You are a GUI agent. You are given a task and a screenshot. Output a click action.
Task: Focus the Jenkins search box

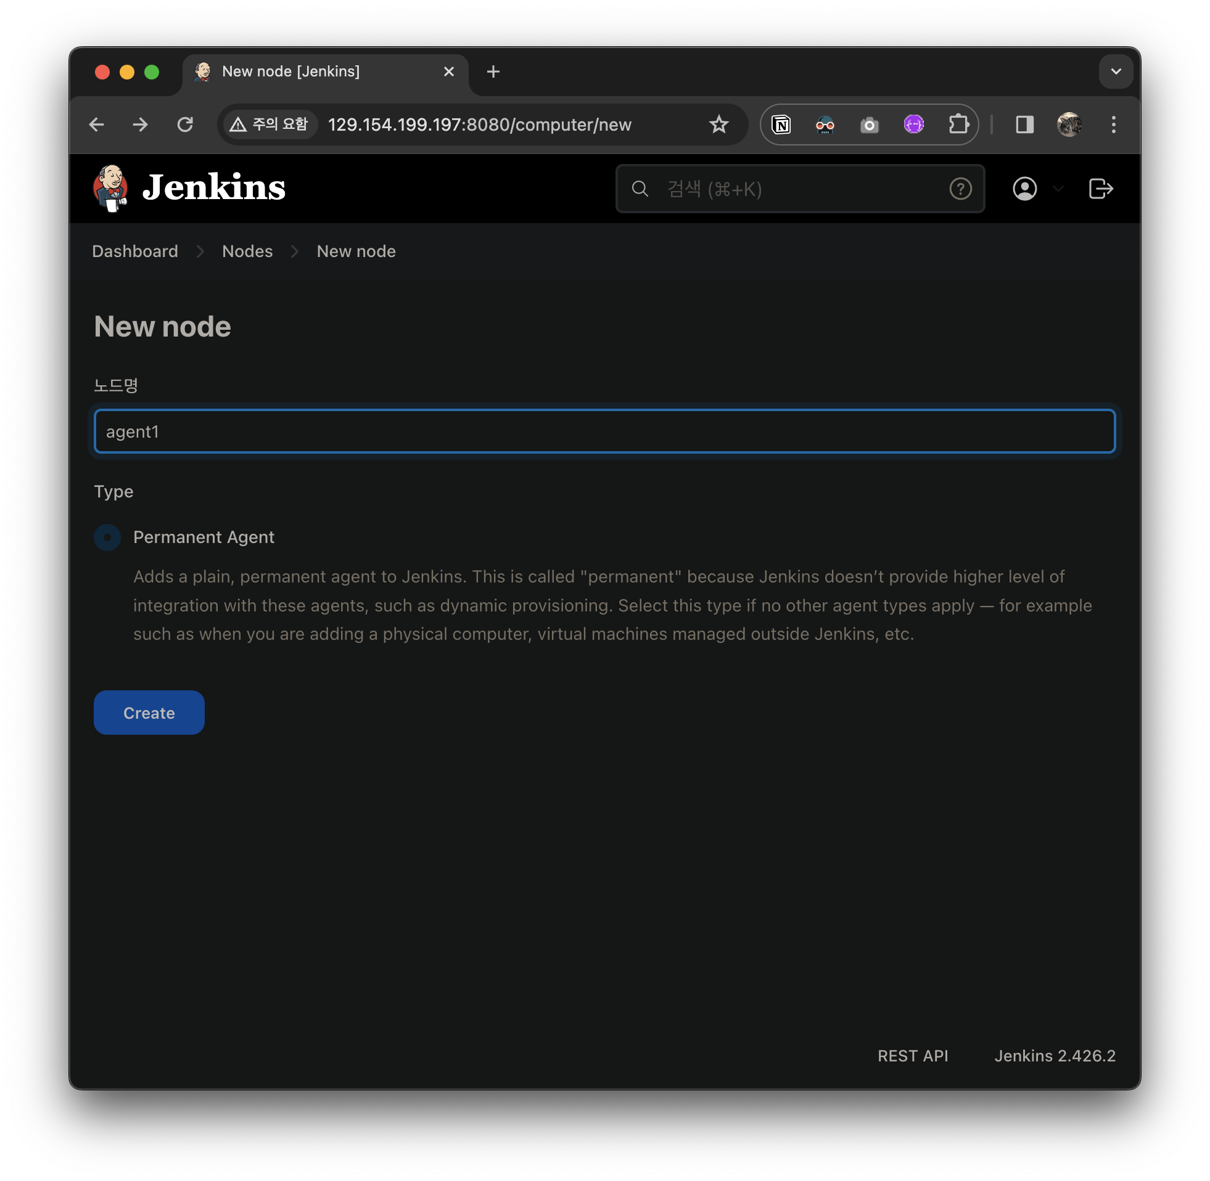[x=794, y=189]
